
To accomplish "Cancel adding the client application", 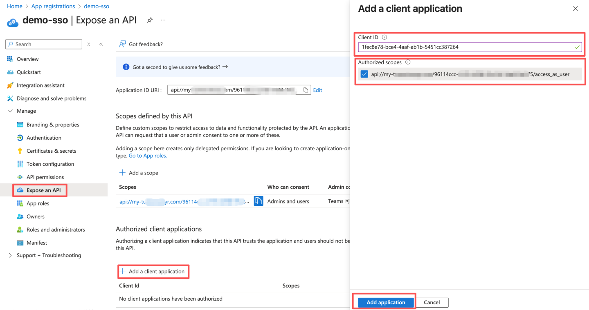I will [x=432, y=302].
